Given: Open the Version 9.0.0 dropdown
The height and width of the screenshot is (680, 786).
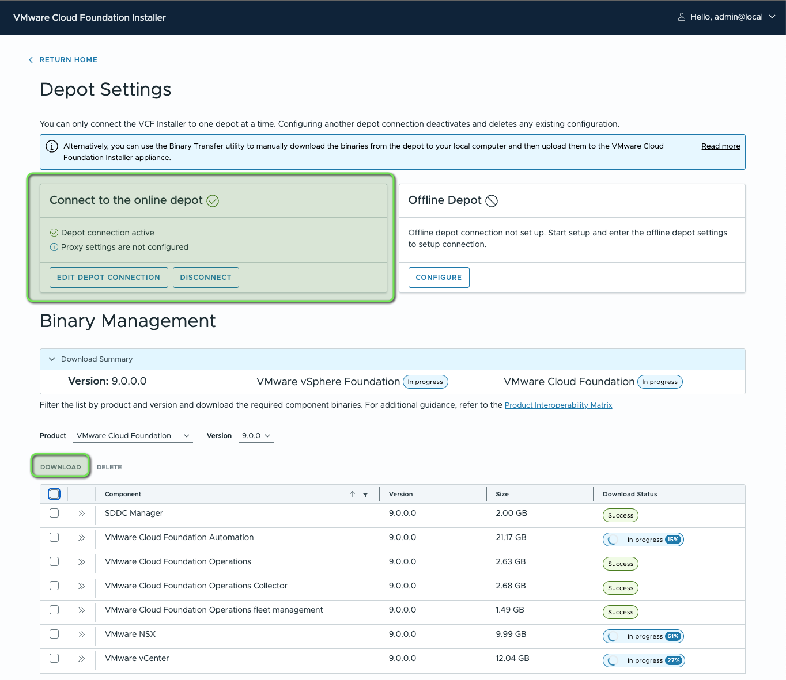Looking at the screenshot, I should pyautogui.click(x=256, y=436).
